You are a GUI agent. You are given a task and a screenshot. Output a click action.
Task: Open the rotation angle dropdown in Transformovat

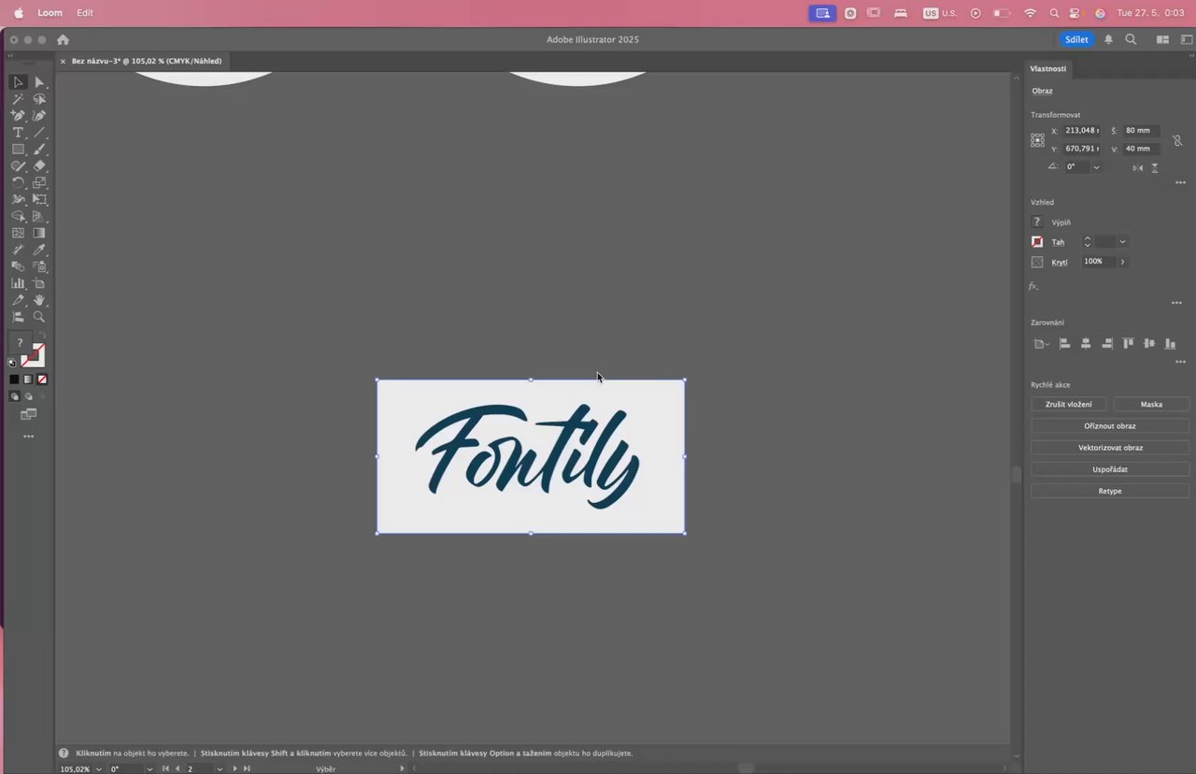[x=1096, y=167]
